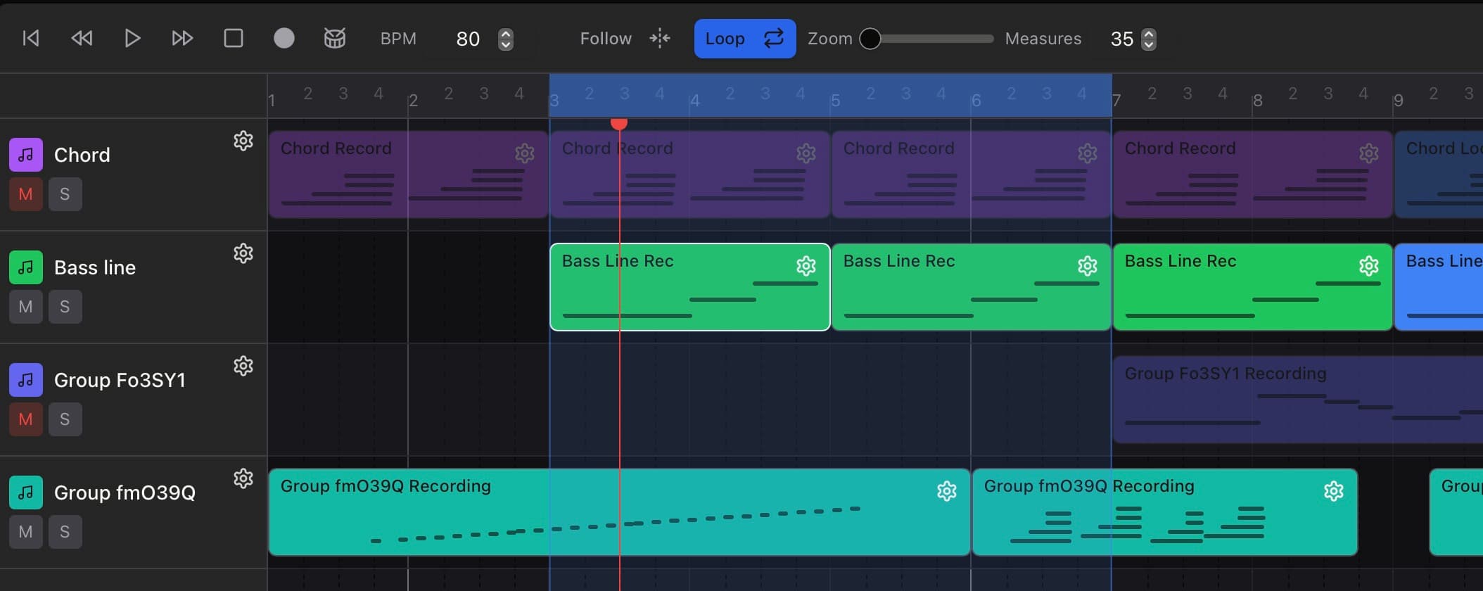The width and height of the screenshot is (1483, 591).
Task: Click measure 7 on the timeline ruler
Action: [1116, 101]
